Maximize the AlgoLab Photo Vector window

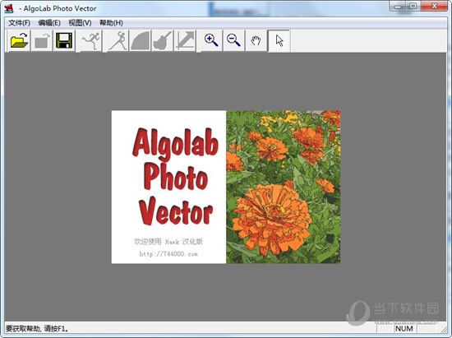coord(413,7)
